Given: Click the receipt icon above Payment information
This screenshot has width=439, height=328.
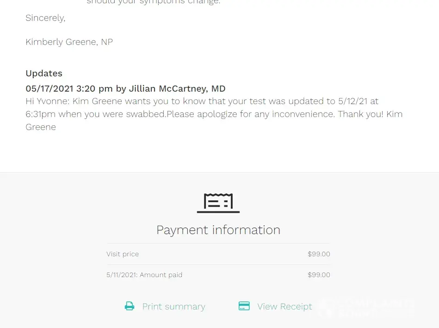Looking at the screenshot, I should 218,203.
